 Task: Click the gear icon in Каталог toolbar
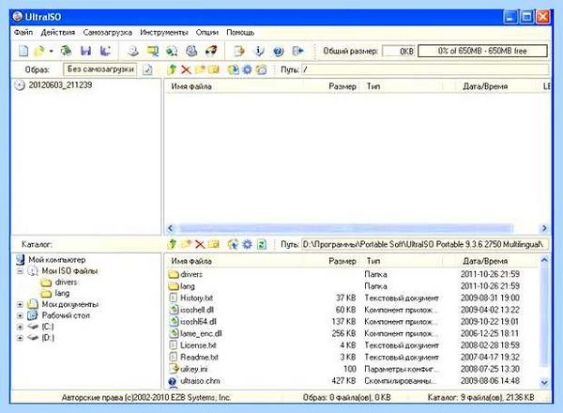pyautogui.click(x=248, y=244)
